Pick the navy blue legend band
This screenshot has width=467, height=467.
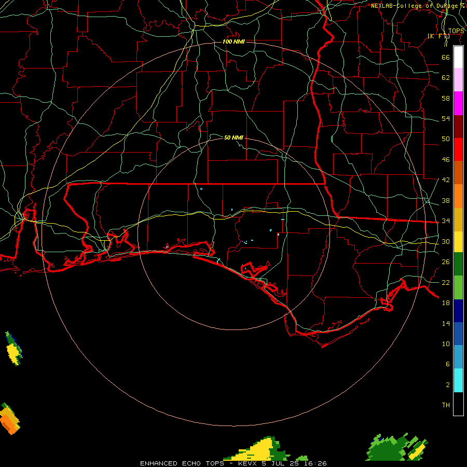click(458, 311)
